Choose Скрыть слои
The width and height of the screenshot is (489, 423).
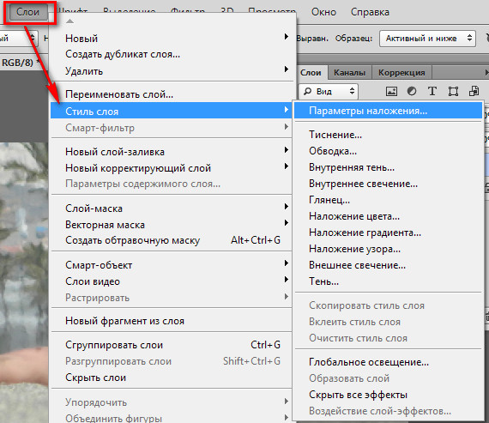pos(172,378)
